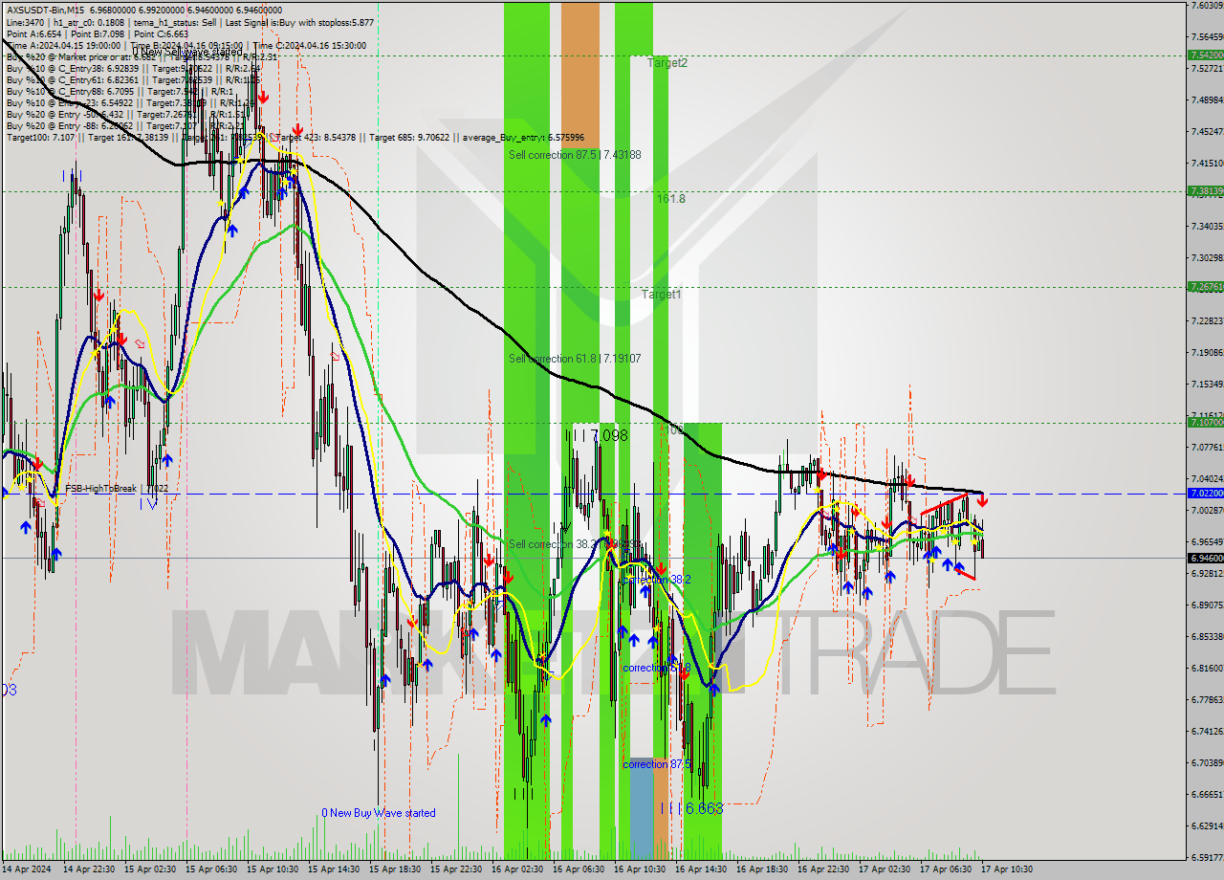Click the '0 New Sell wave started' label
Viewport: 1224px width, 880px height.
(187, 52)
